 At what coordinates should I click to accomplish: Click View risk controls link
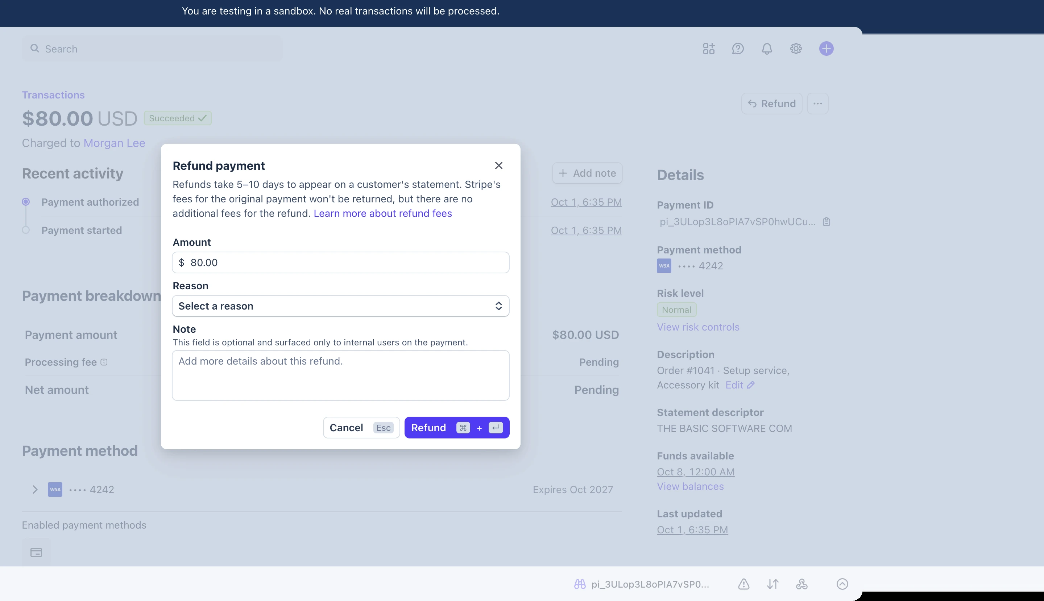[x=698, y=327]
